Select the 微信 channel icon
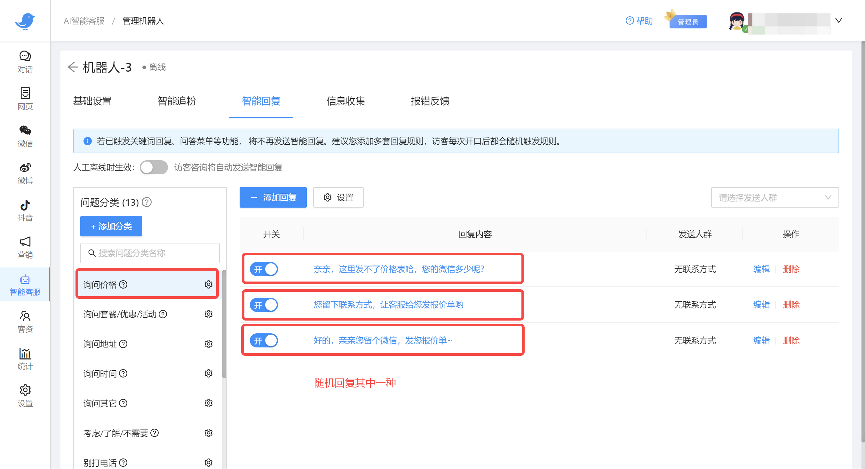 tap(25, 136)
